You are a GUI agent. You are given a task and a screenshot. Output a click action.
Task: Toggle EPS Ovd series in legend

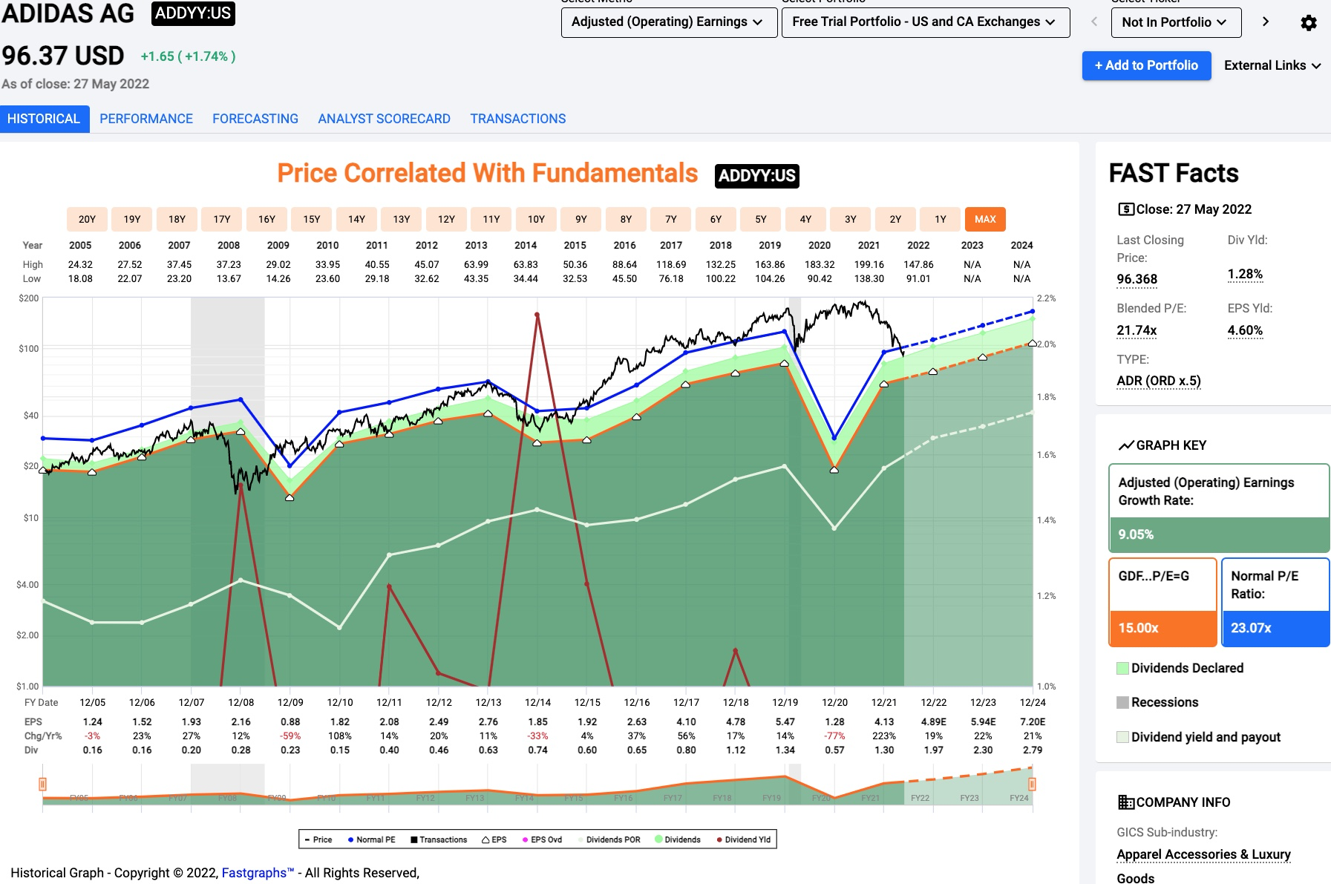[542, 839]
